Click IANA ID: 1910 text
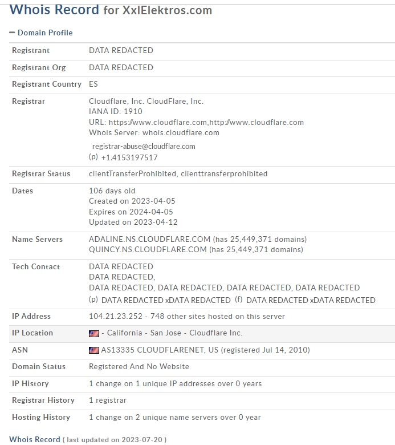 coord(116,111)
